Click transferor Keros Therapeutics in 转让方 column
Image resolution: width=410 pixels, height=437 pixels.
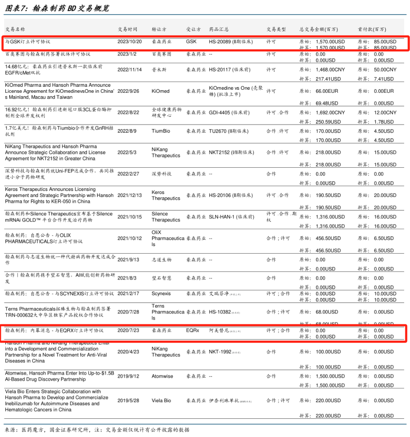coord(166,195)
